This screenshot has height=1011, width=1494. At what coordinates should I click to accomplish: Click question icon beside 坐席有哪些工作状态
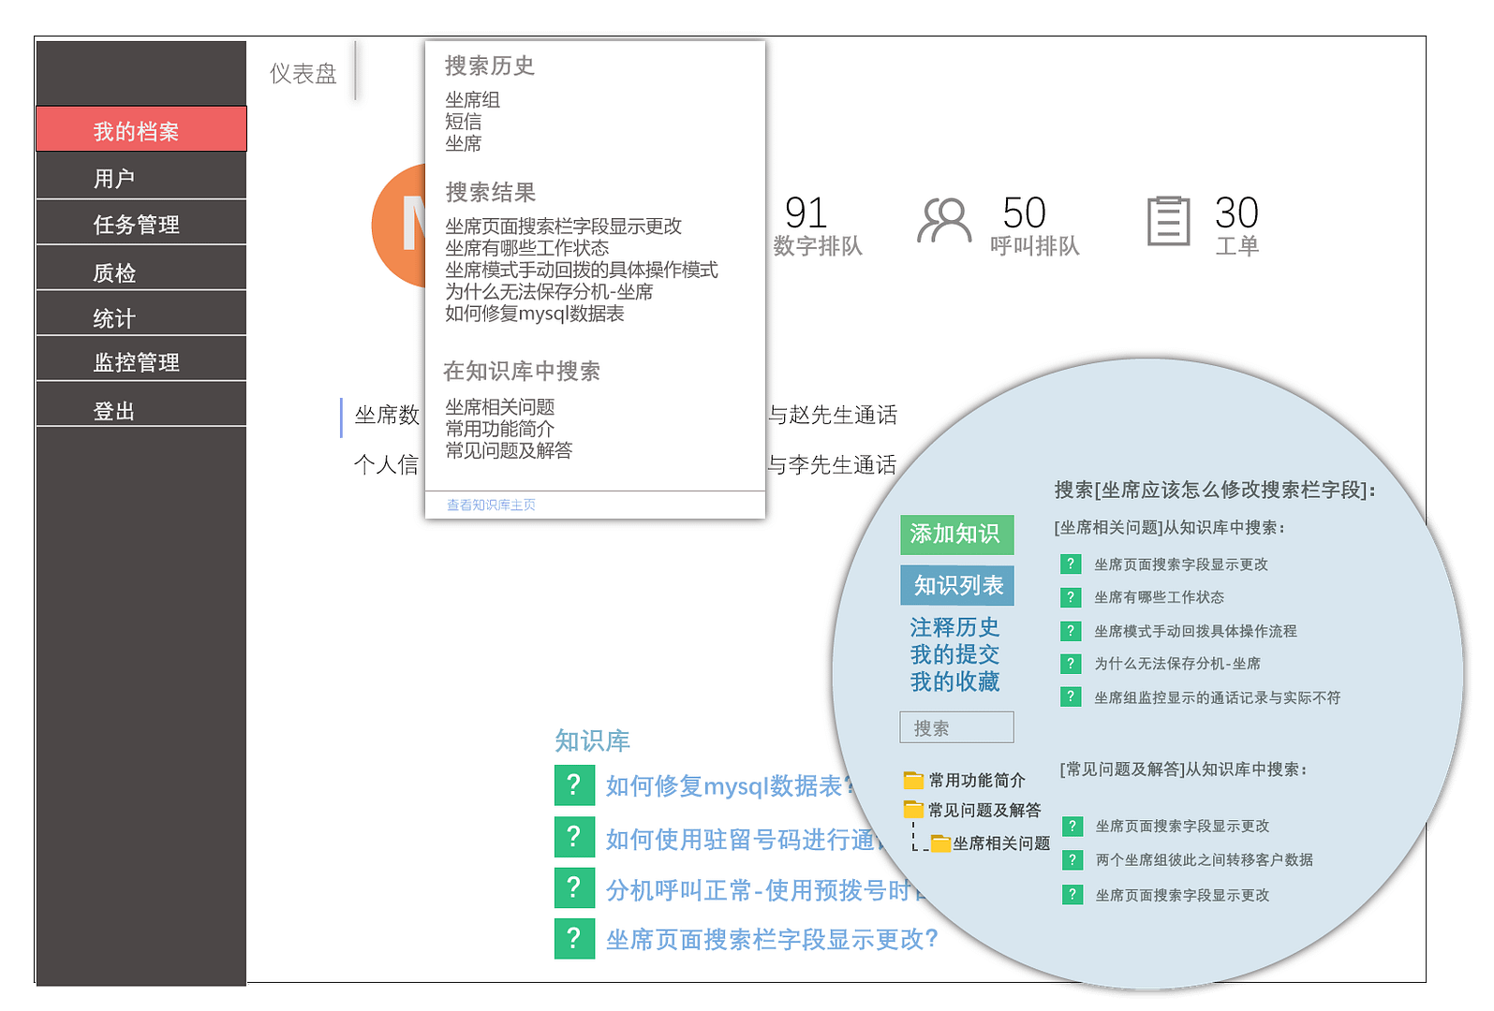[1071, 597]
